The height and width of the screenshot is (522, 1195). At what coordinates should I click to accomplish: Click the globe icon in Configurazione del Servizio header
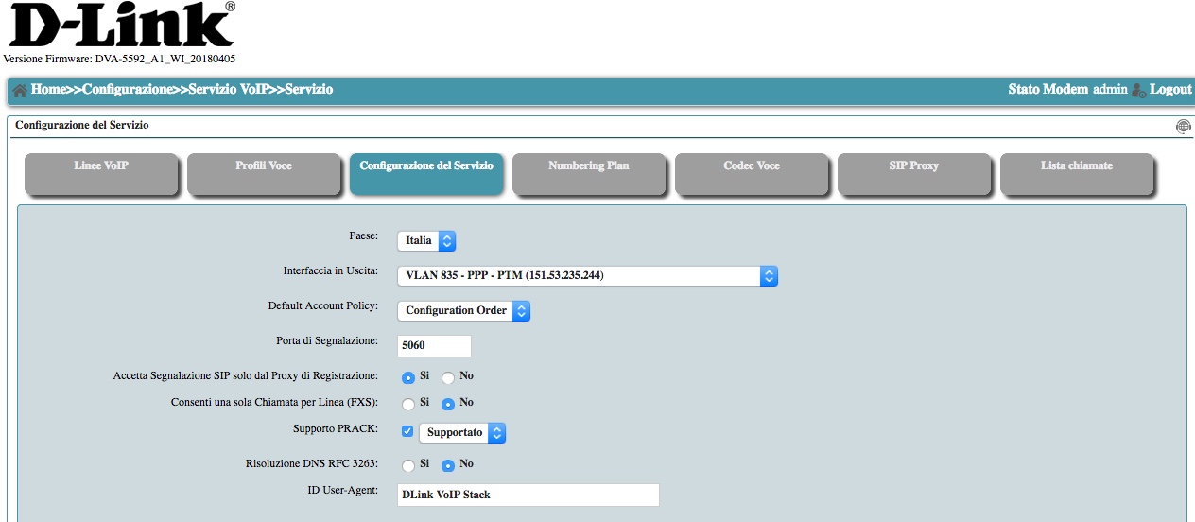point(1183,126)
